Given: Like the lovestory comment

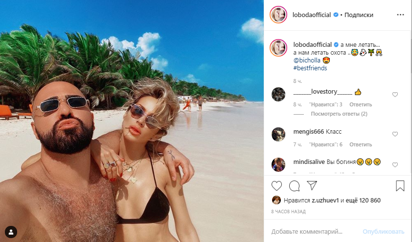Looking at the screenshot, I should click(395, 95).
